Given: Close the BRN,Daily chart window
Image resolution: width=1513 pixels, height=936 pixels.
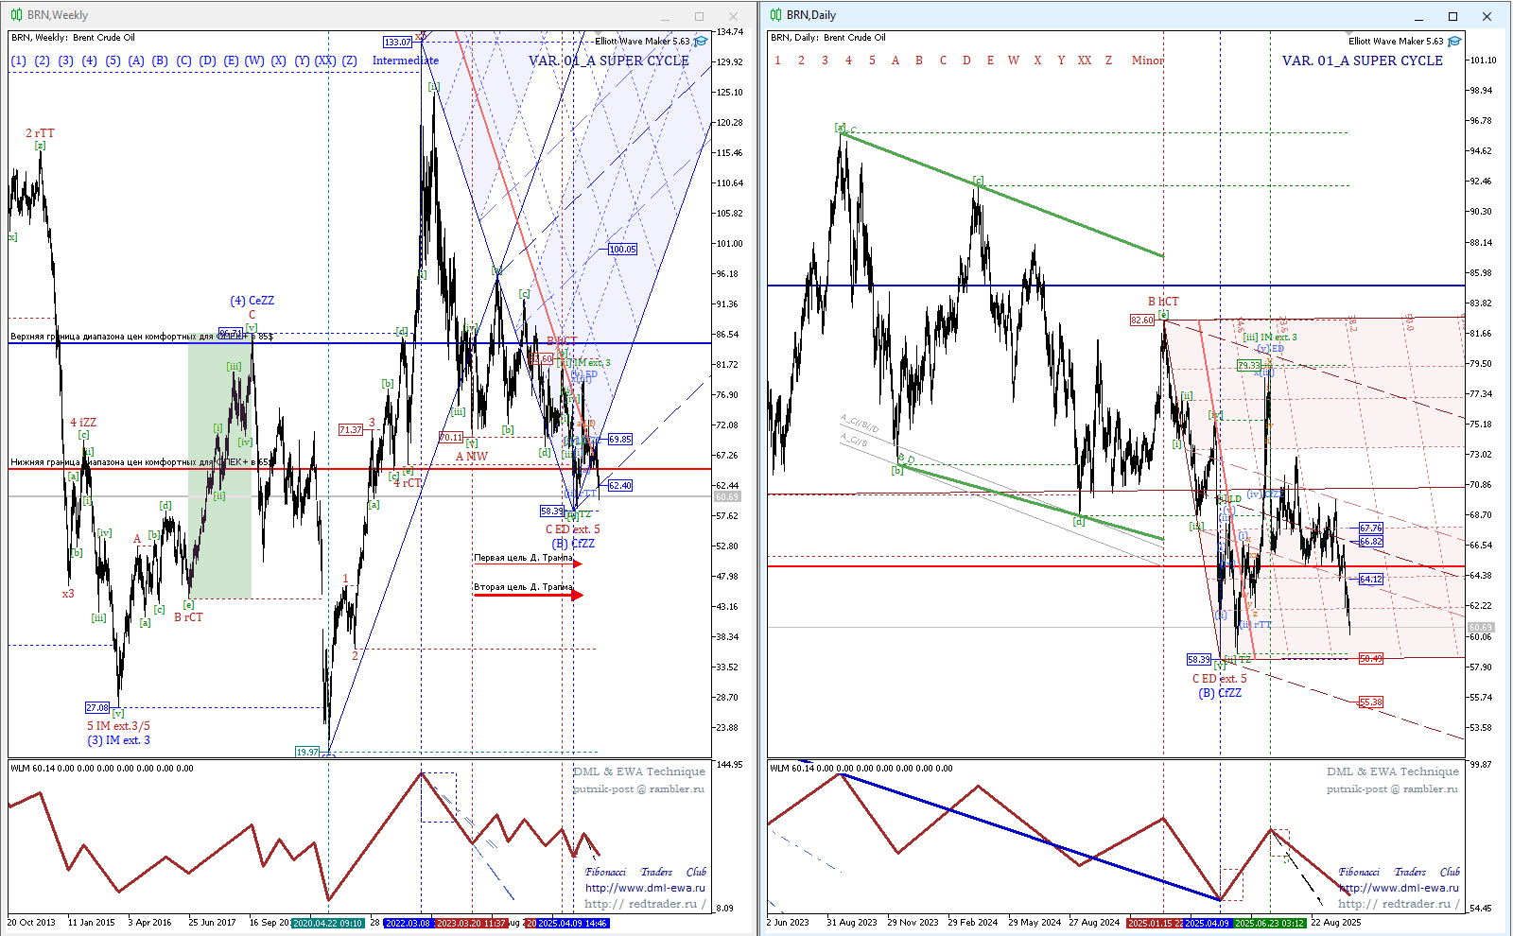Looking at the screenshot, I should [x=1487, y=16].
